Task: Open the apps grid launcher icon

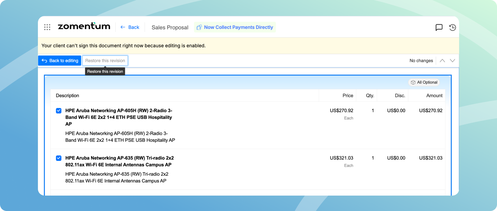Action: pyautogui.click(x=47, y=27)
